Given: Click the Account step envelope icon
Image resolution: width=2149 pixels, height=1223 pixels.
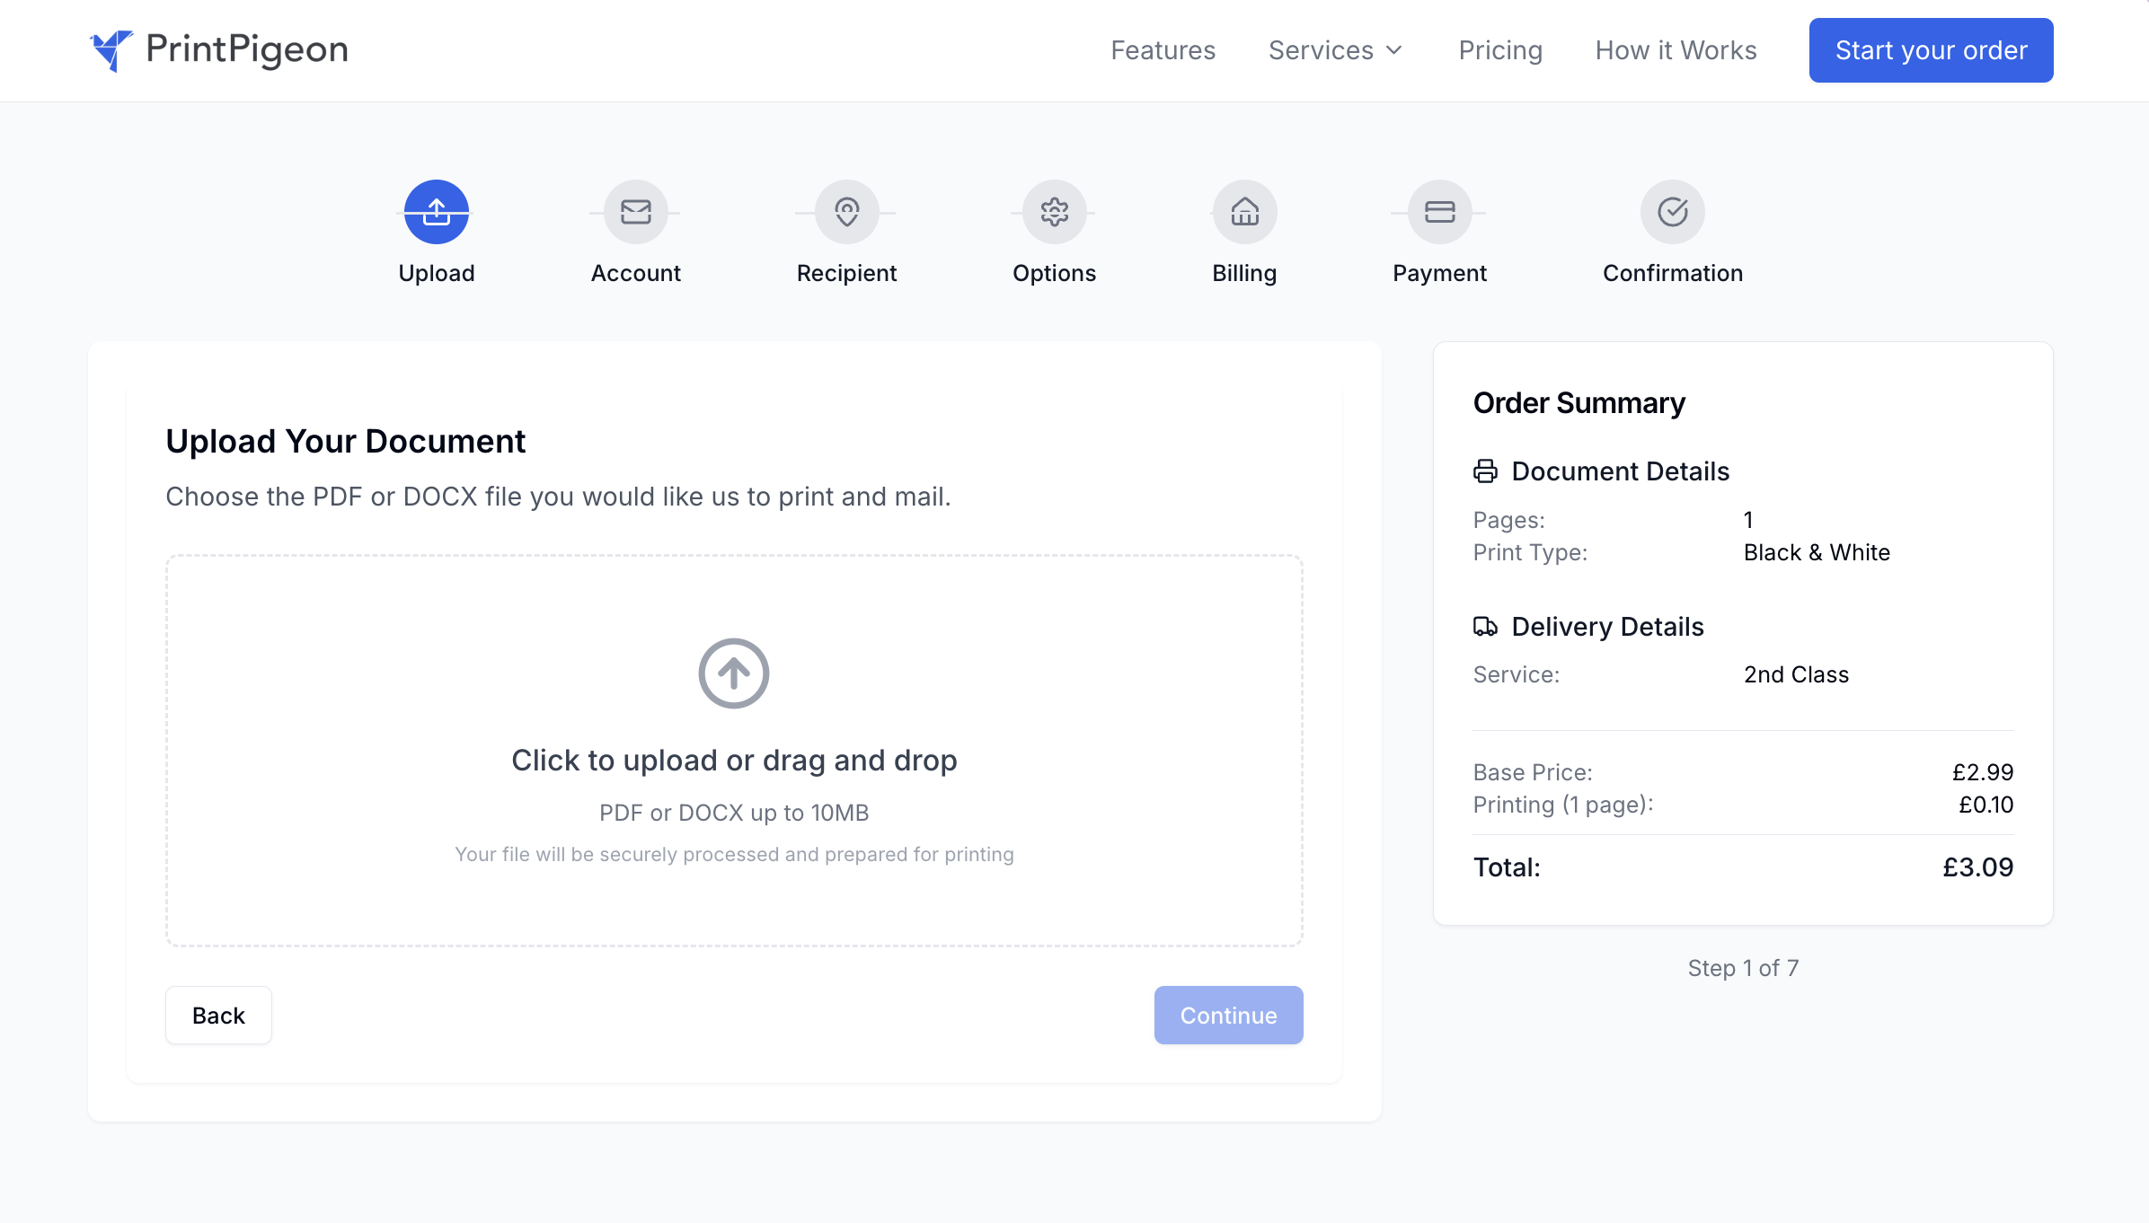Looking at the screenshot, I should click(x=635, y=211).
